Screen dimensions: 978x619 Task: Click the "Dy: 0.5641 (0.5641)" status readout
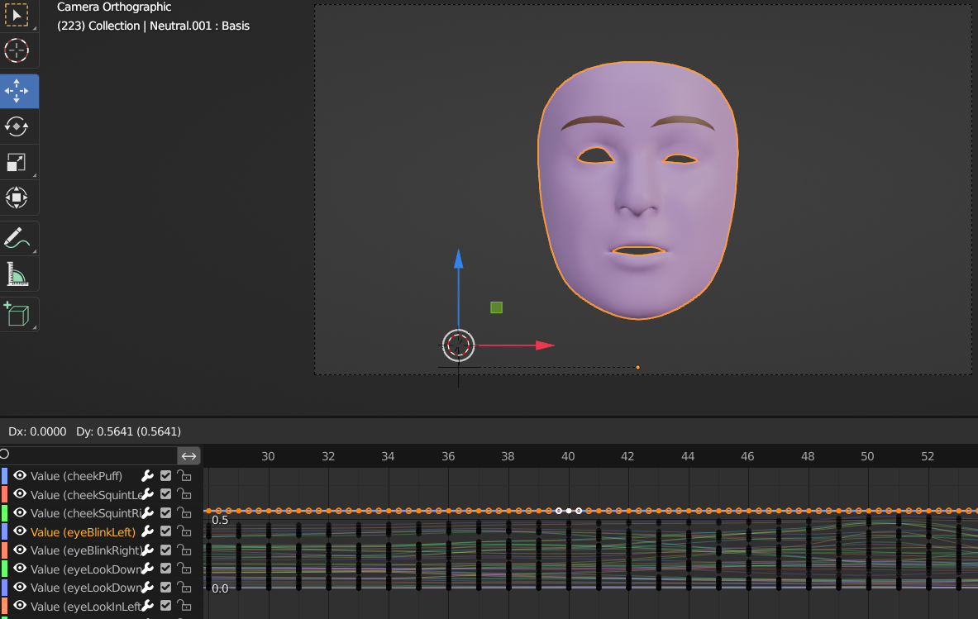(x=128, y=431)
